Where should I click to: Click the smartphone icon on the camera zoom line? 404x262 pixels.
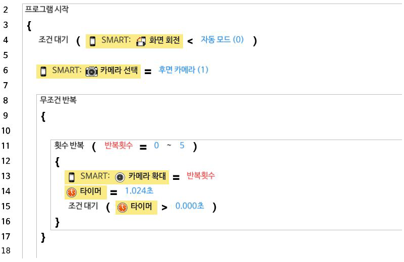[x=72, y=177]
